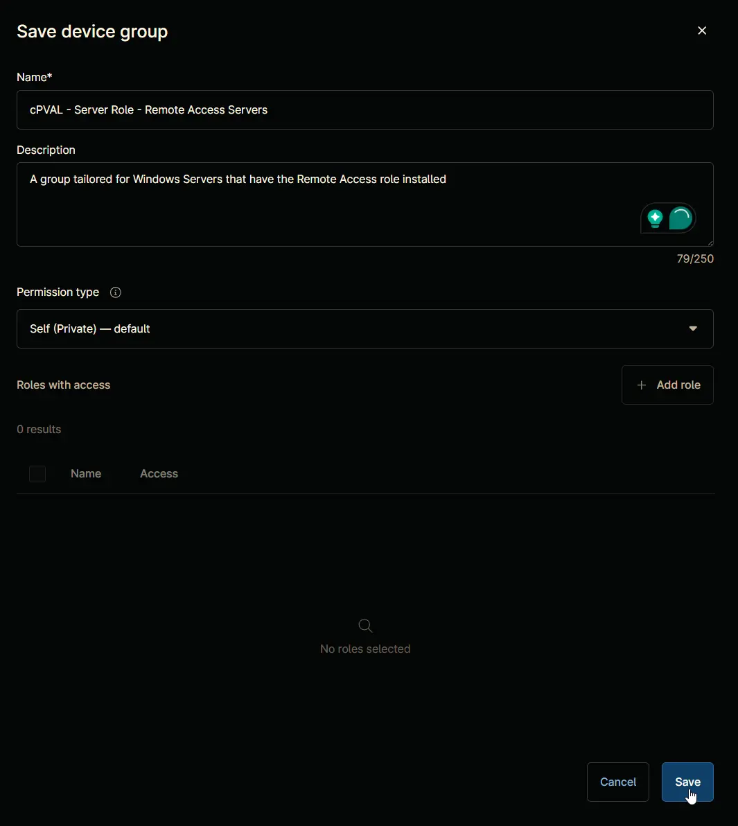Image resolution: width=738 pixels, height=826 pixels.
Task: Click the Permission type info icon
Action: pos(115,292)
